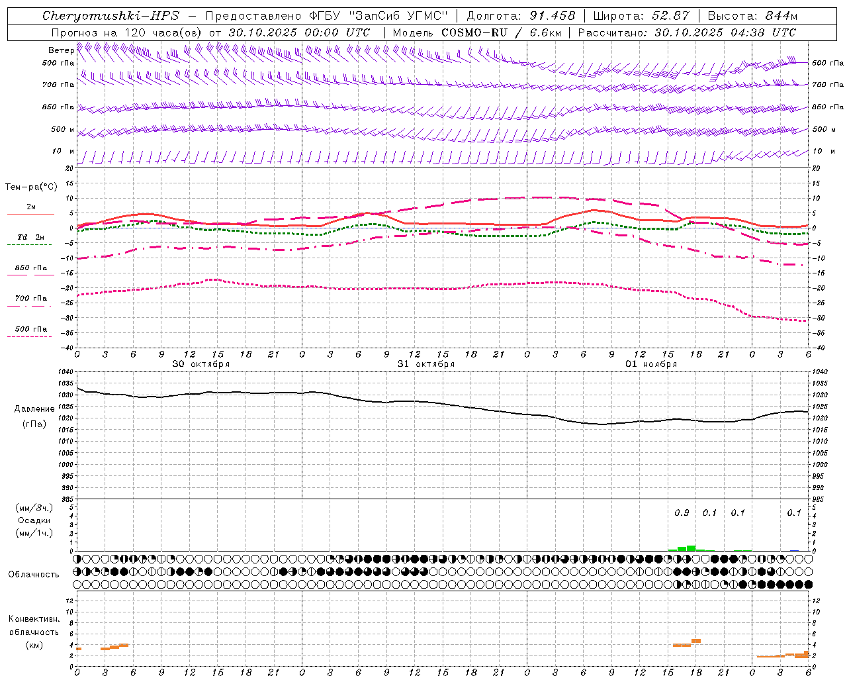Screen dimensions: 847x678
Task: Click the highest orange convective cloud bar on 01 ноября
Action: [x=696, y=641]
